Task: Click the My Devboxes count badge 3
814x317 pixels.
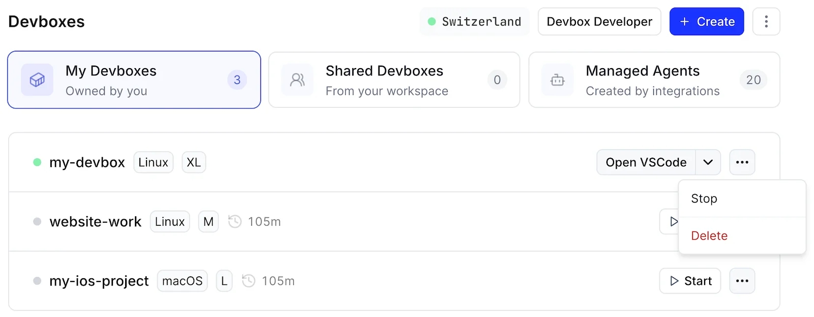Action: pyautogui.click(x=237, y=80)
